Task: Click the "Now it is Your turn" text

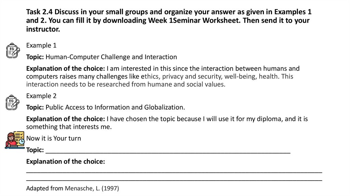Action: [54, 139]
